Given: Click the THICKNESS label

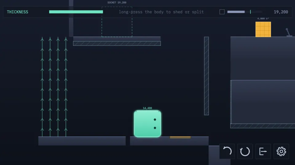Looking at the screenshot, I should pos(18,12).
